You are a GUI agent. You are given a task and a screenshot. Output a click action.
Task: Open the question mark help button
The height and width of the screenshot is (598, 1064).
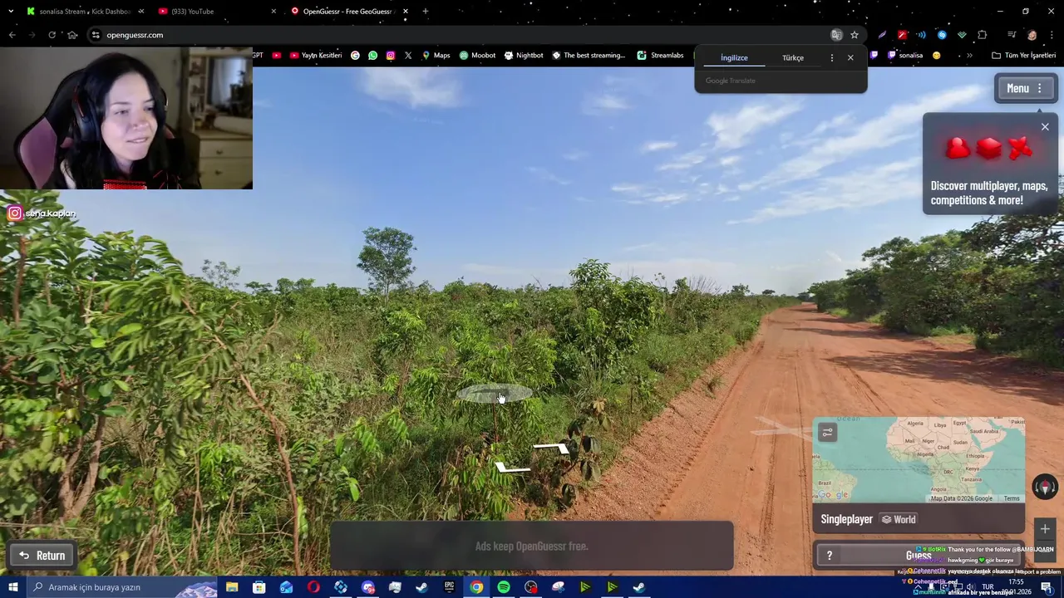[x=829, y=556]
